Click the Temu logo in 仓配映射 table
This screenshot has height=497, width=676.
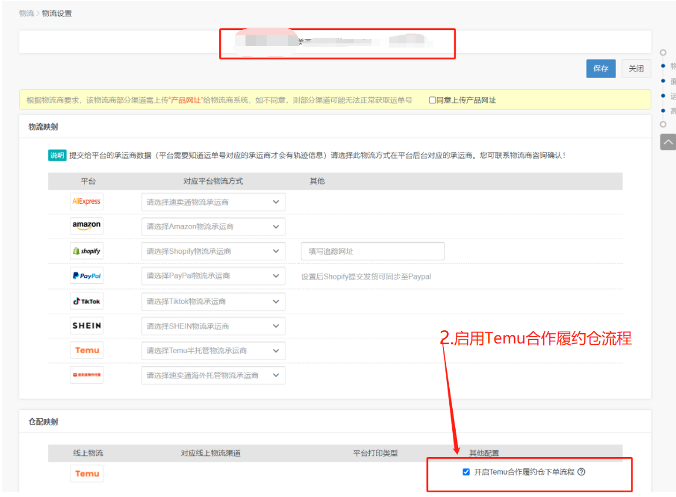[87, 474]
